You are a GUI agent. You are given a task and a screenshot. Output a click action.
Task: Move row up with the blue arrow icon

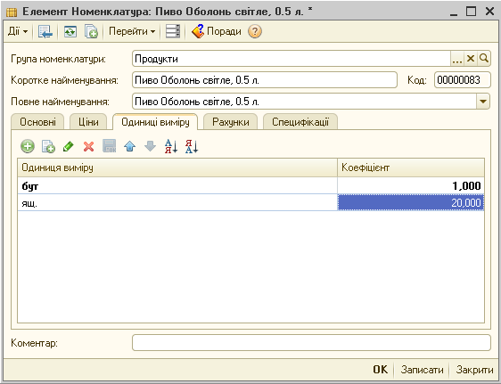[130, 146]
